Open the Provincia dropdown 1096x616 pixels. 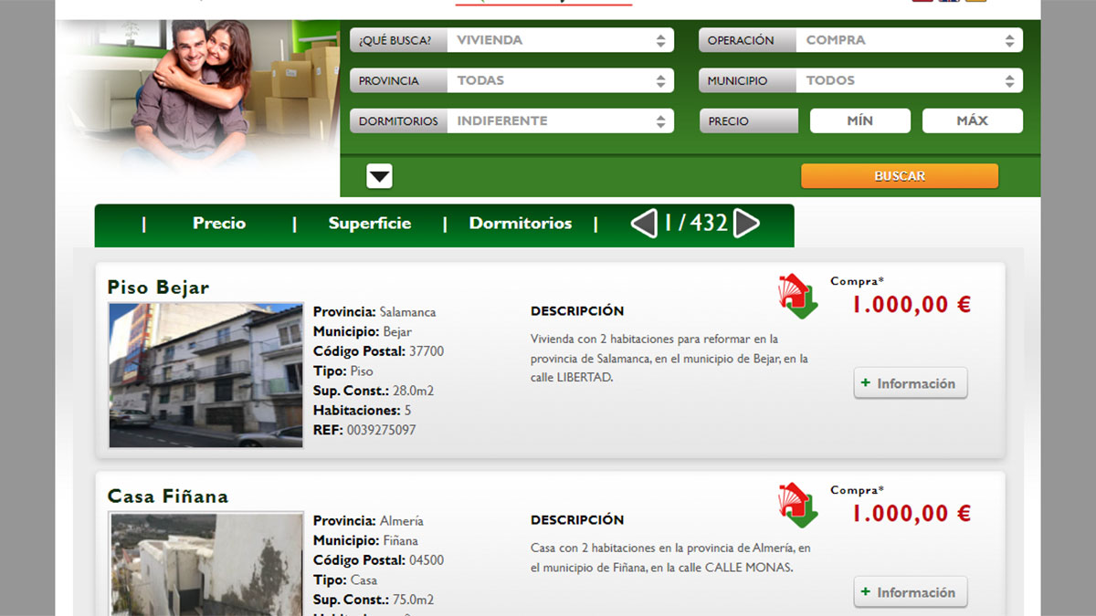click(560, 80)
